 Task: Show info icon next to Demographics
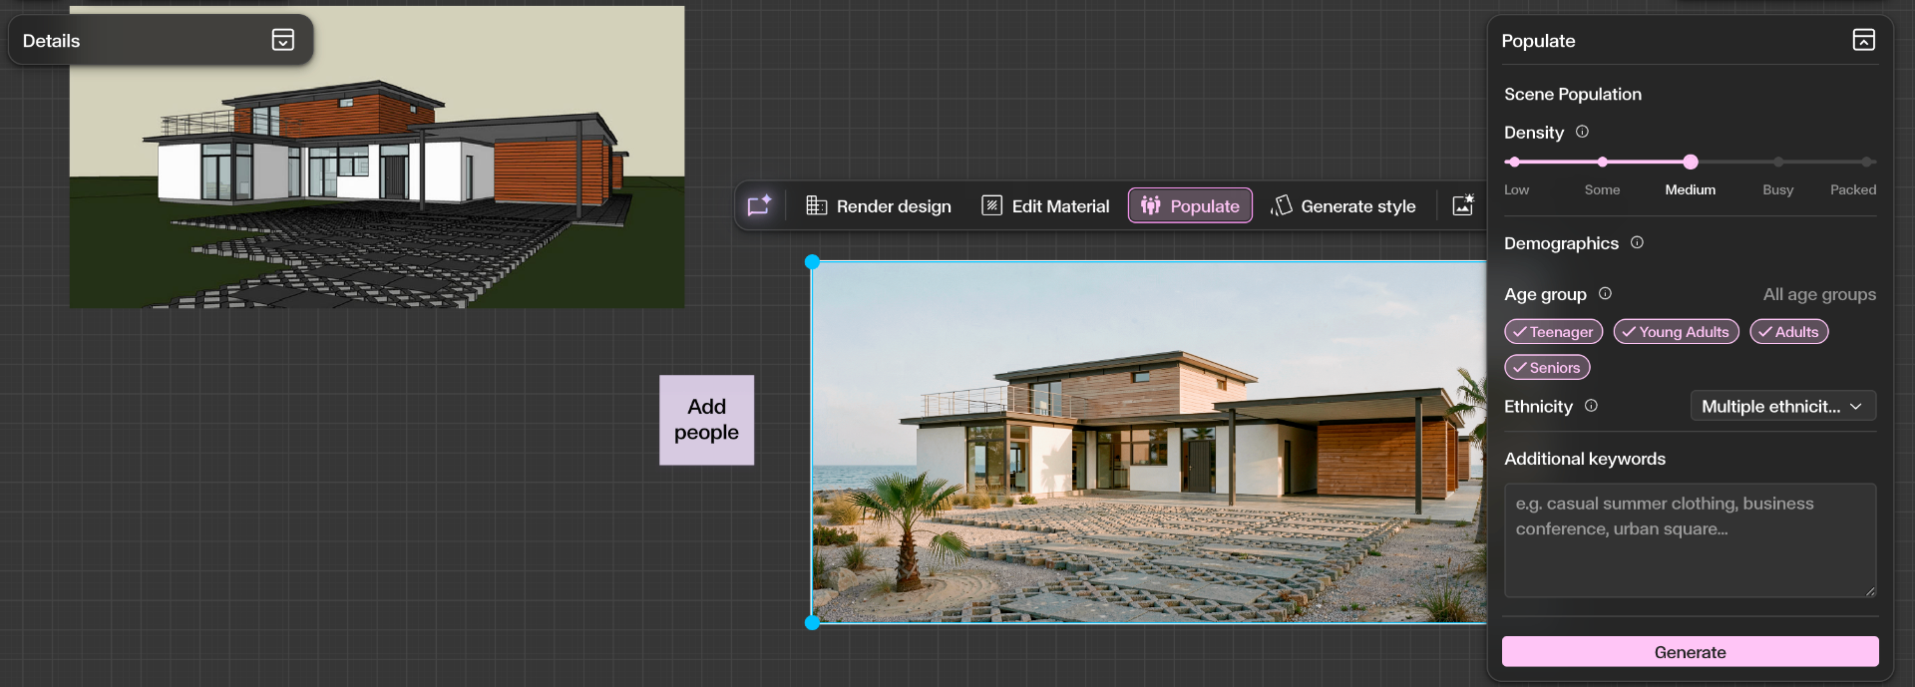(1637, 242)
